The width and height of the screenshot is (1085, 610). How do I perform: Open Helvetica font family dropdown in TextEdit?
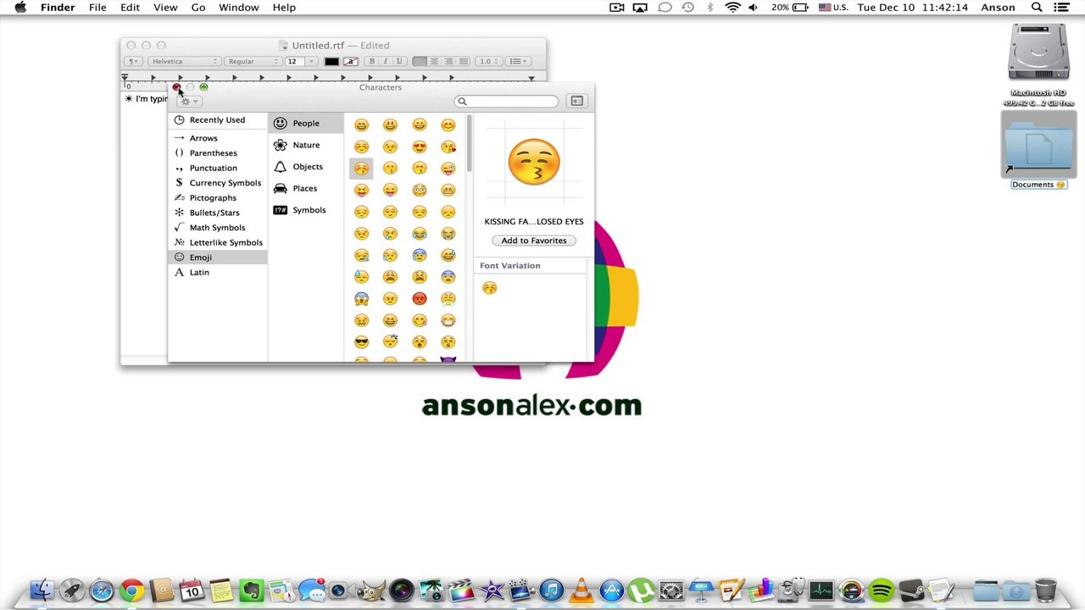(x=184, y=61)
